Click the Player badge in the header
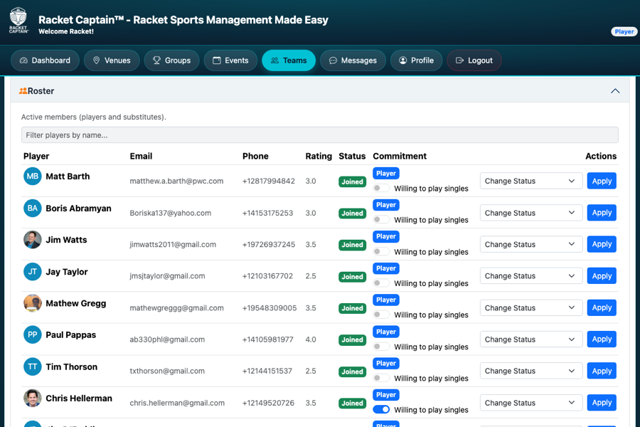Image resolution: width=640 pixels, height=427 pixels. coord(624,31)
